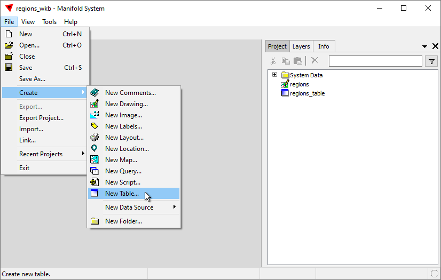Image resolution: width=441 pixels, height=280 pixels.
Task: Choose Export Project... from File menu
Action: point(45,118)
